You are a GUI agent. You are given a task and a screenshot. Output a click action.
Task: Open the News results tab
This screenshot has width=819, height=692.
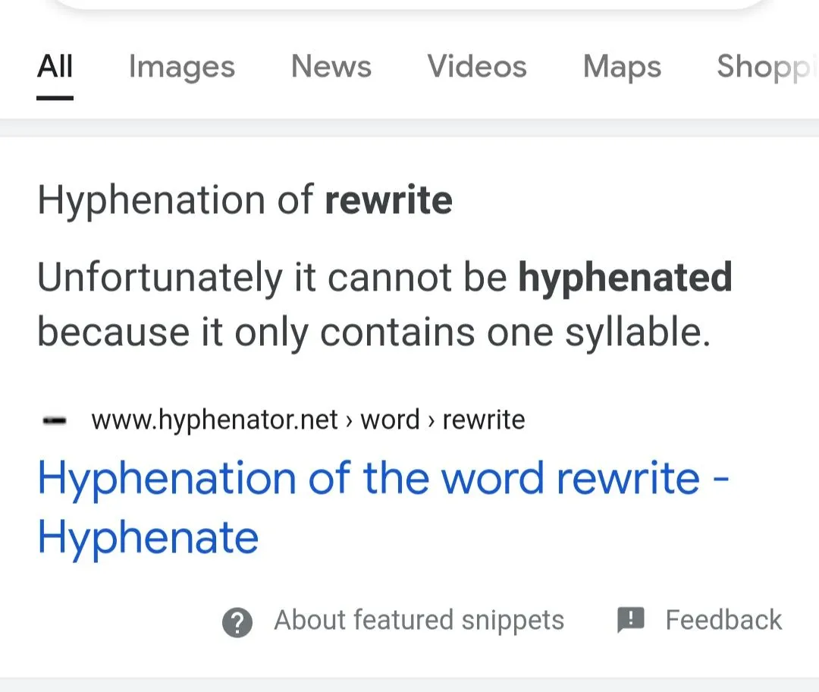[x=331, y=67]
